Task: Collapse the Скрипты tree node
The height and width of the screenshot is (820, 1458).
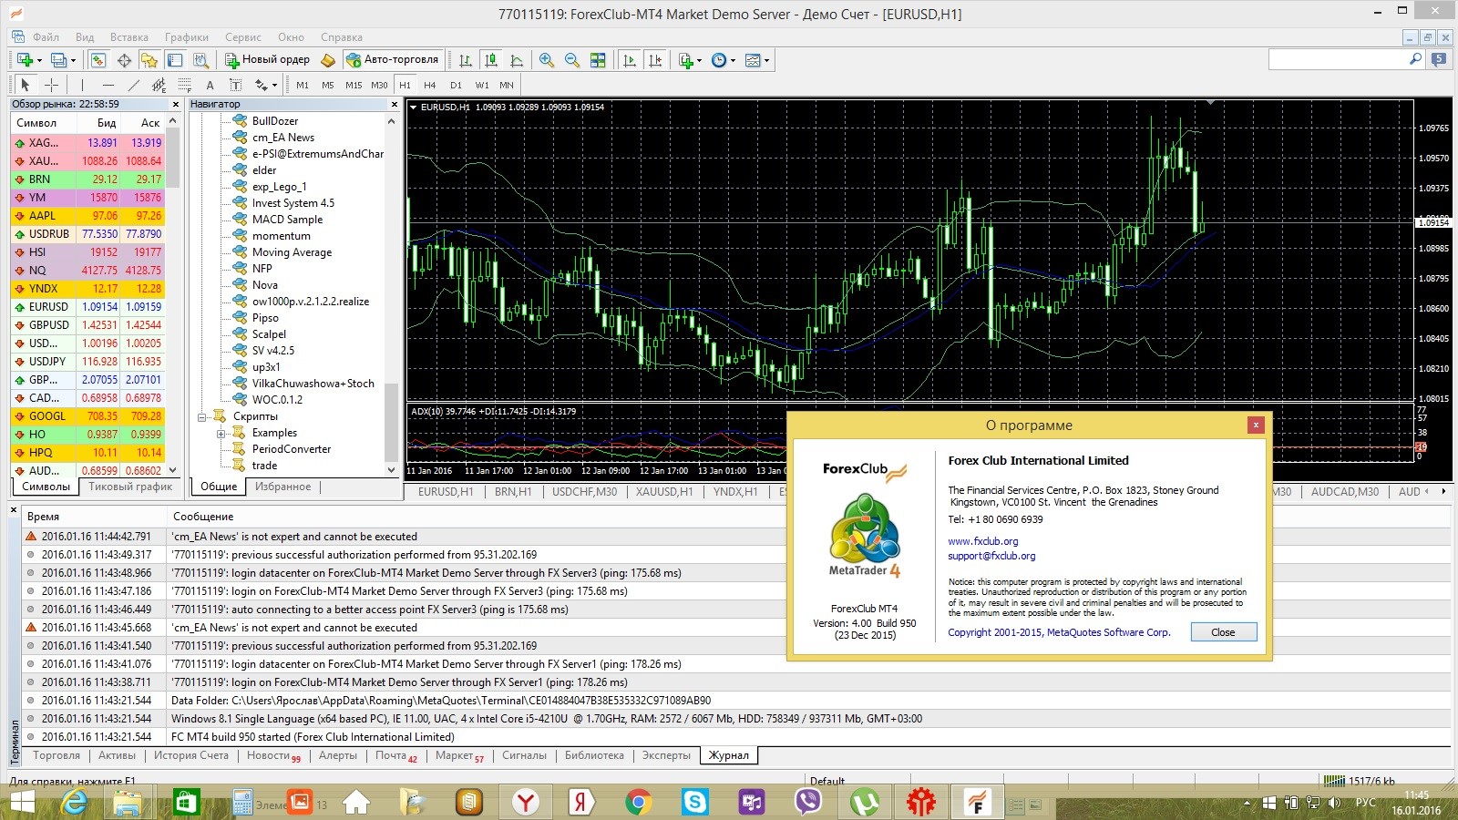Action: tap(202, 417)
